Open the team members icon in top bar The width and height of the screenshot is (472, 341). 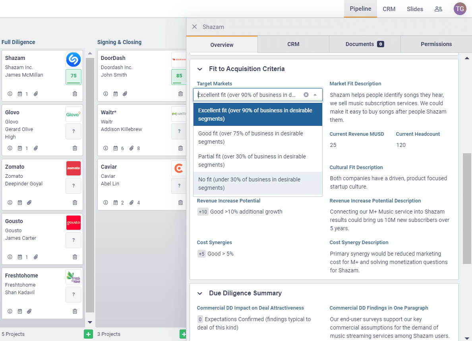(x=438, y=9)
